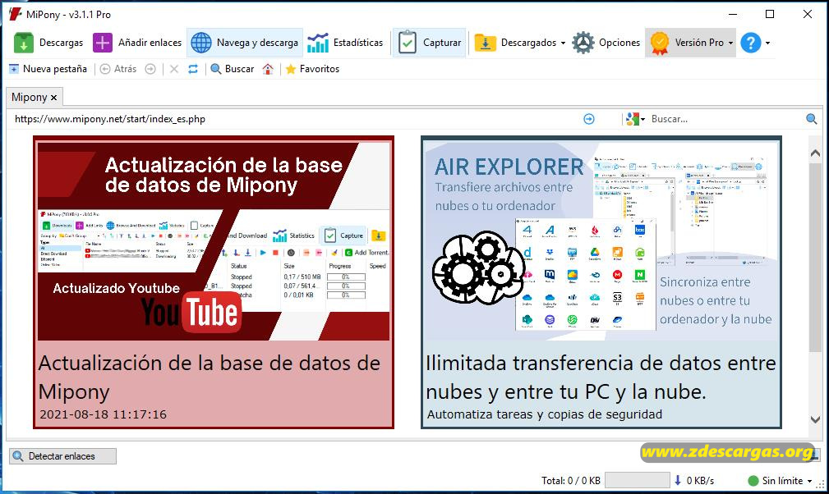Click 'Automatiza tareas y copias de seguridad' text
The image size is (829, 494).
(545, 414)
